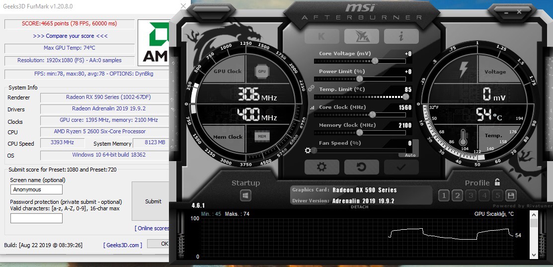Adjust Power Limit slider handle
The image size is (553, 267).
click(x=359, y=79)
